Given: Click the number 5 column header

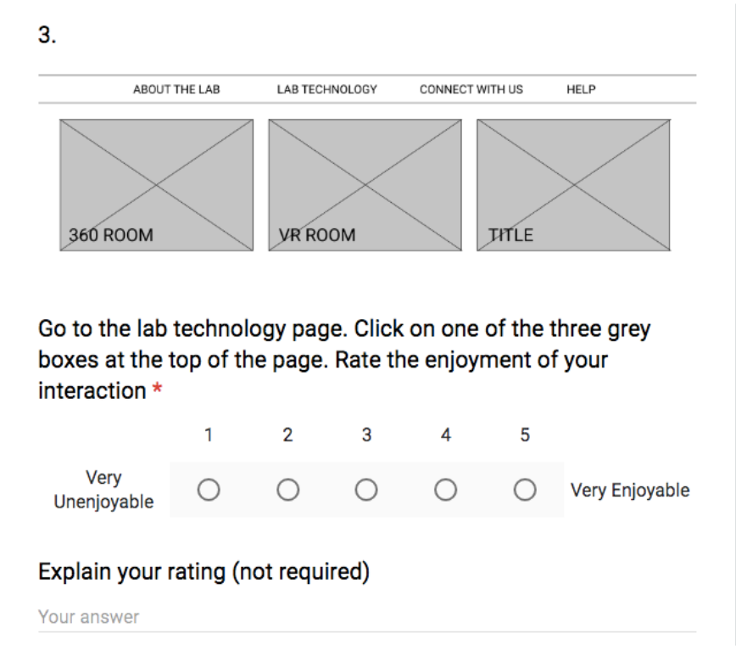Looking at the screenshot, I should pyautogui.click(x=525, y=435).
